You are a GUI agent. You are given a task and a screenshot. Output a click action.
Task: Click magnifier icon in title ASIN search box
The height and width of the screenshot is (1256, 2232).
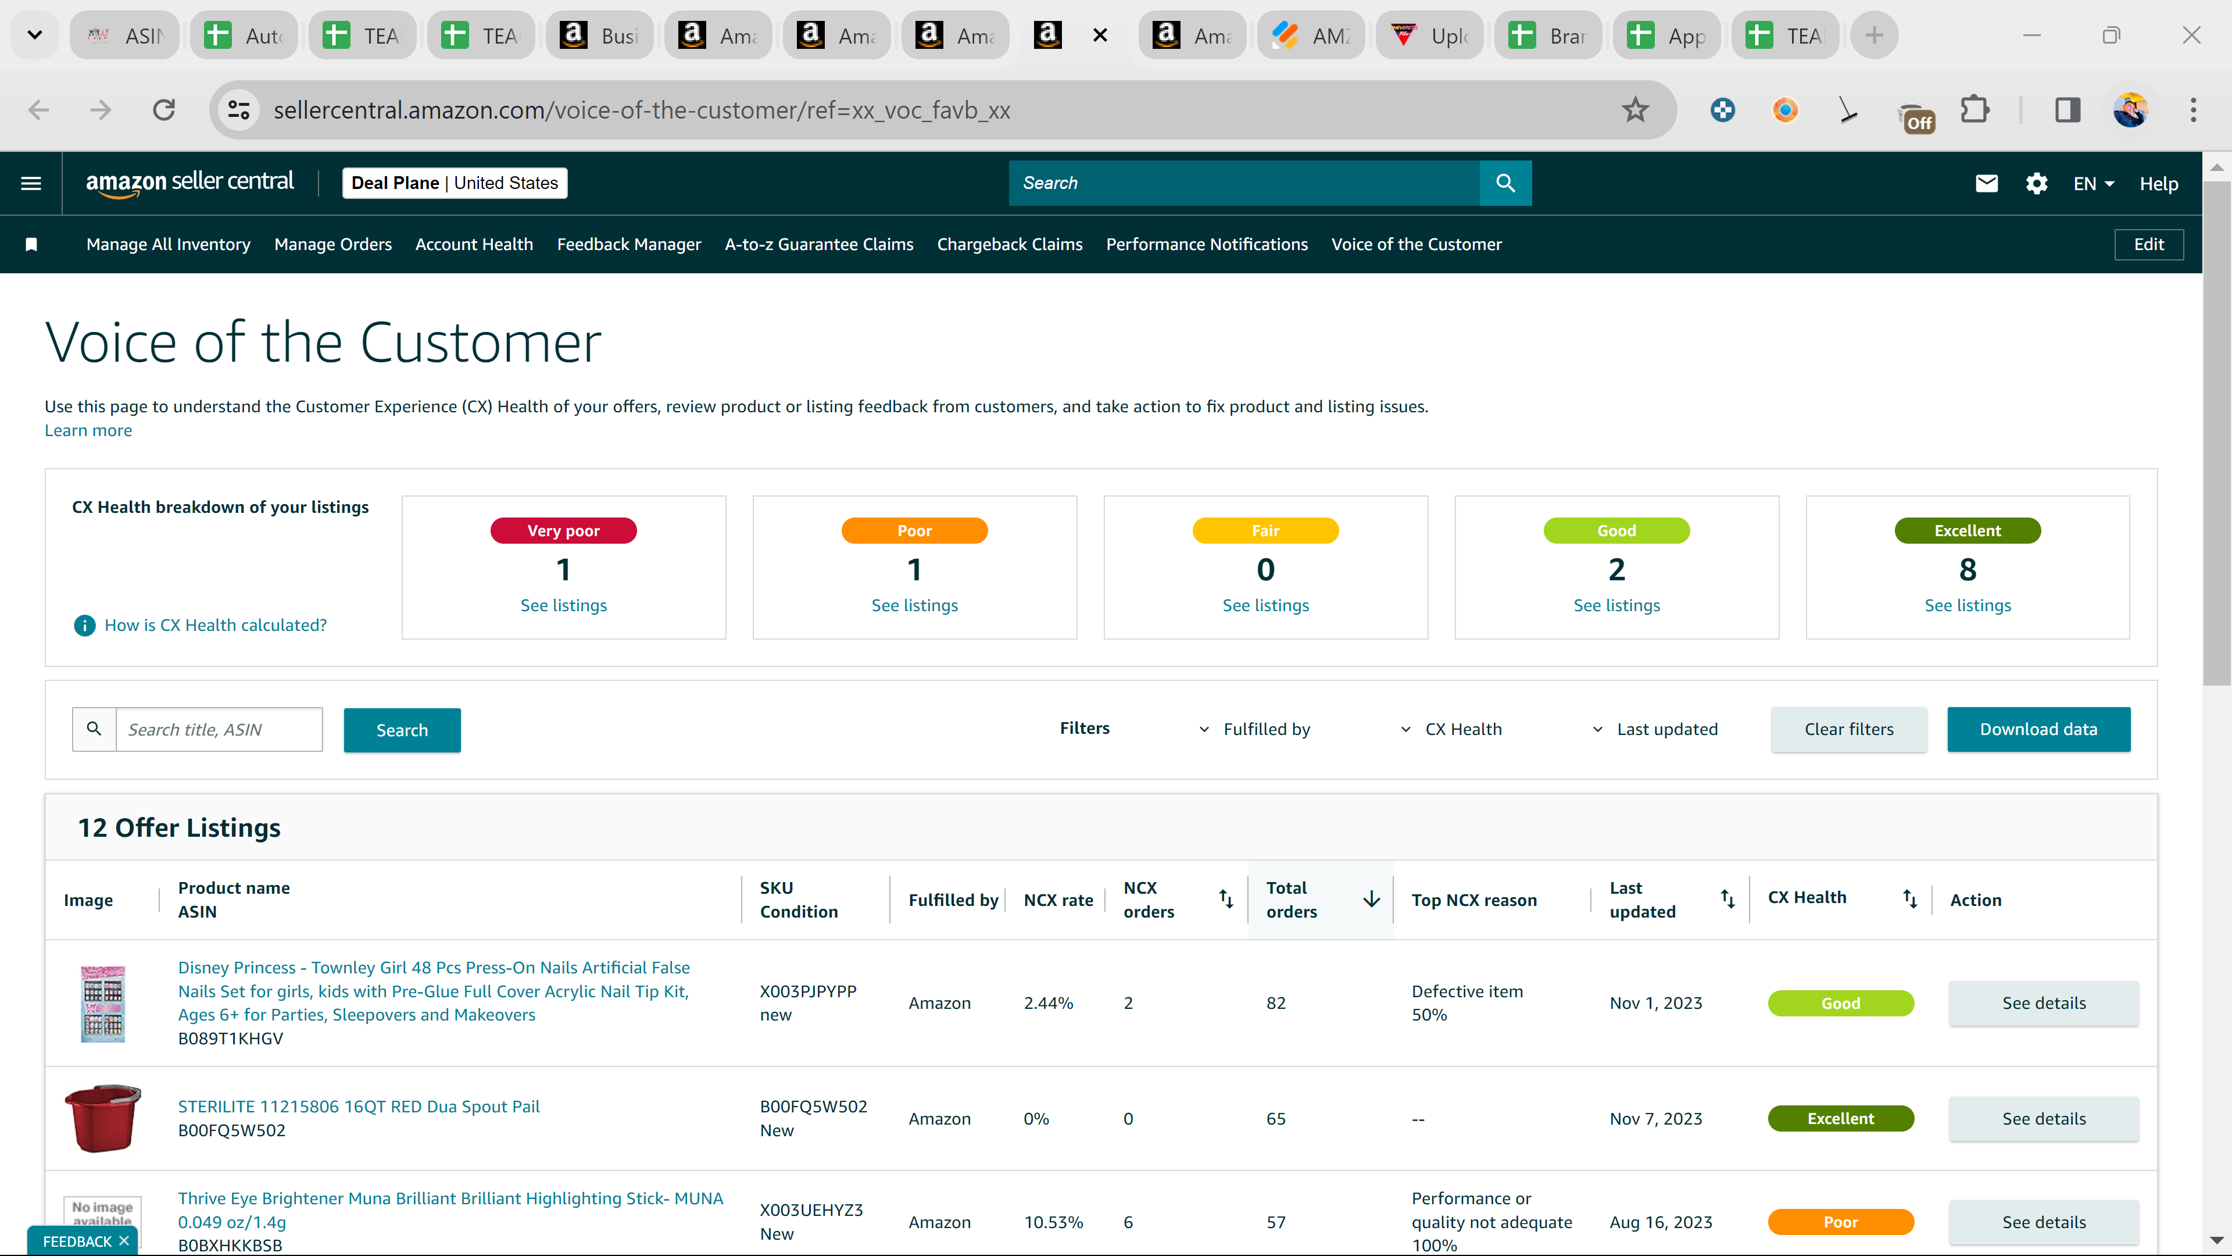pos(94,729)
